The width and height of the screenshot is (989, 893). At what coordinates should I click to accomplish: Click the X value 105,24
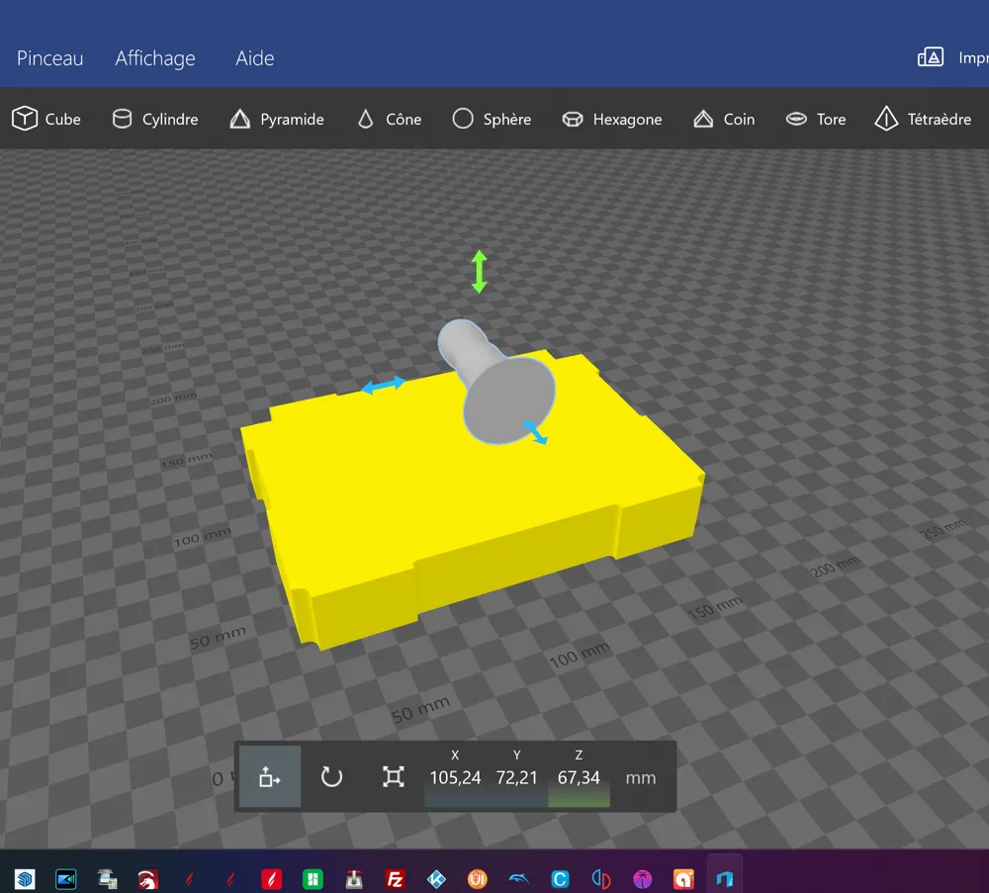pos(455,777)
